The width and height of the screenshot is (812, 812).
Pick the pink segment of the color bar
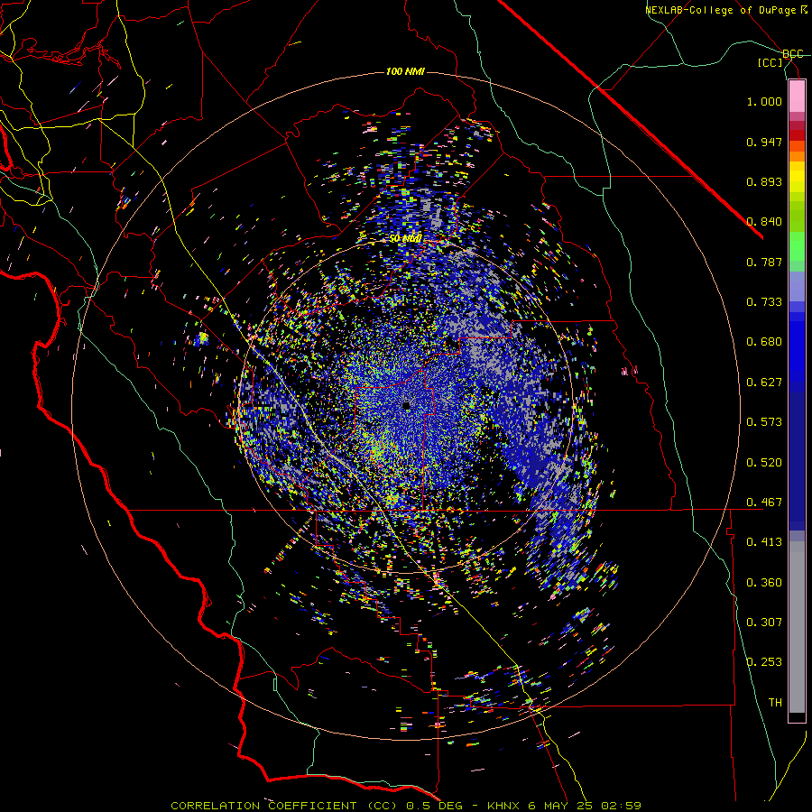click(797, 97)
